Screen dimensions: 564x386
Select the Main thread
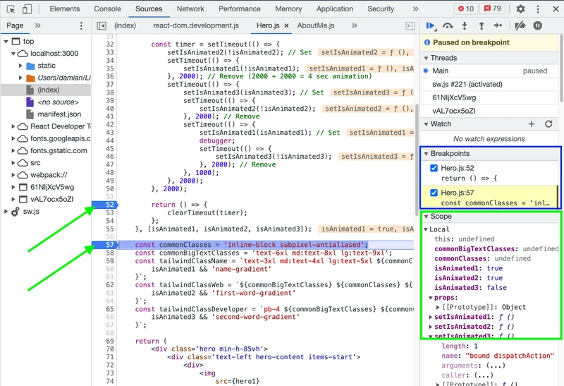[440, 71]
